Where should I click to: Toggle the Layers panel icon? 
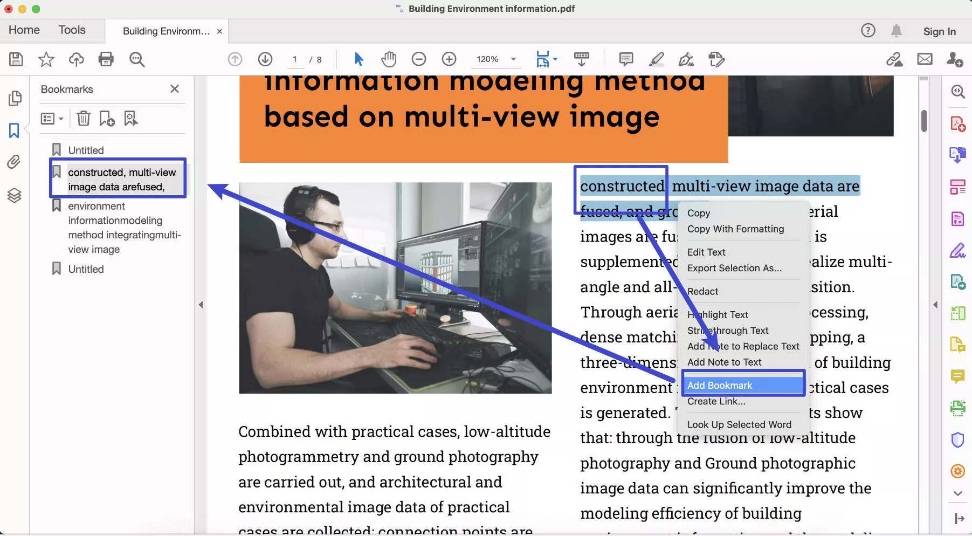[14, 195]
